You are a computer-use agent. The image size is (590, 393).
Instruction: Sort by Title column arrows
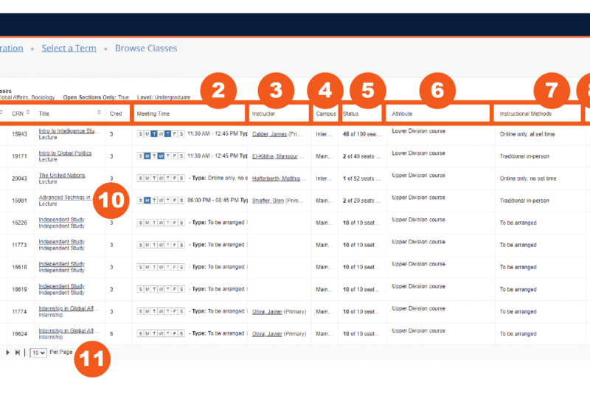[x=99, y=112]
